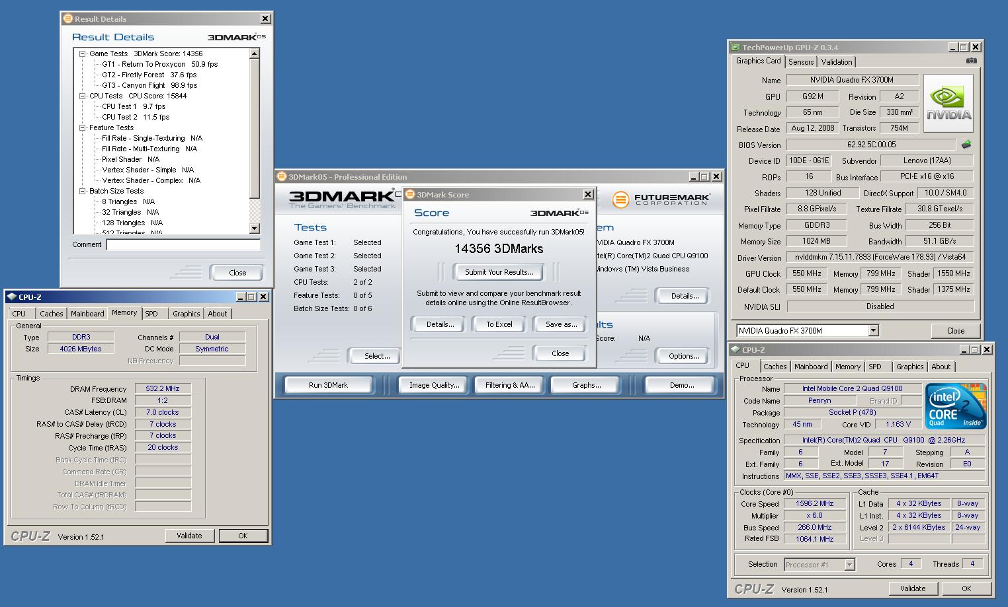Export score with To Excel button
Image resolution: width=1008 pixels, height=607 pixels.
[x=499, y=324]
